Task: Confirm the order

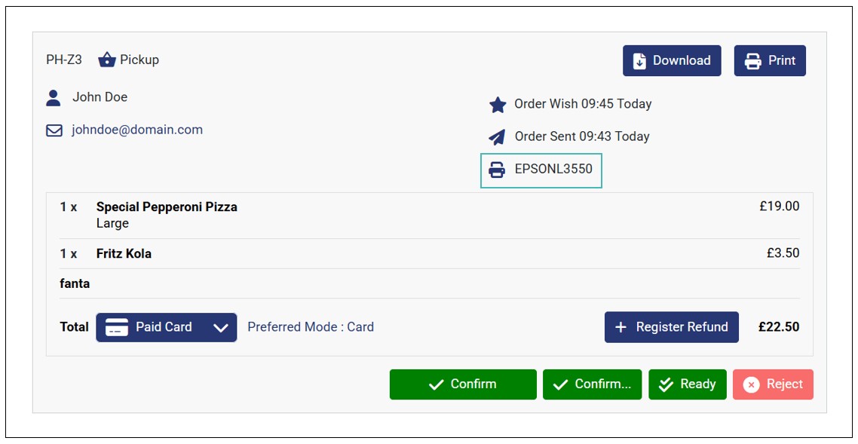Action: click(463, 384)
